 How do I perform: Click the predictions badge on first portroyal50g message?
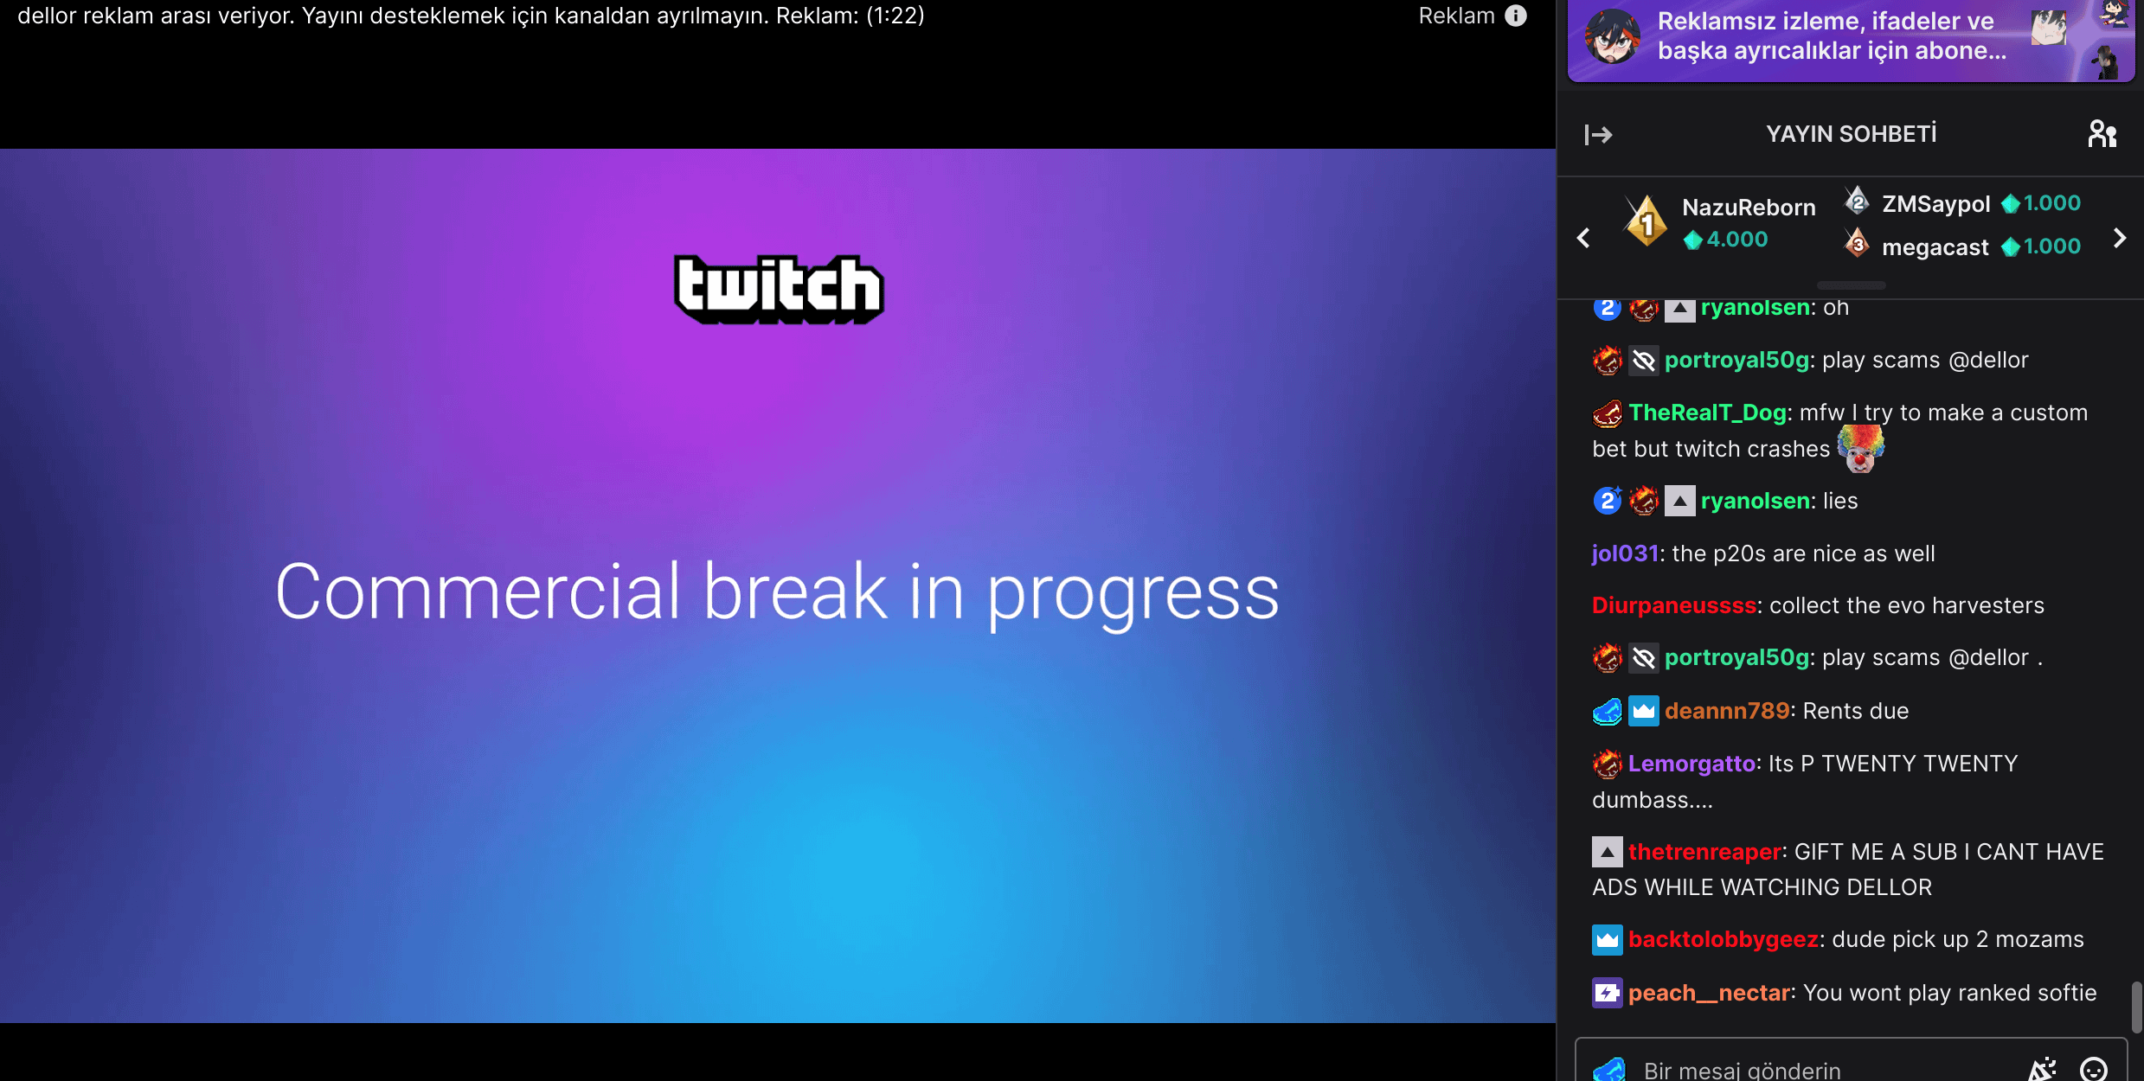(x=1608, y=360)
